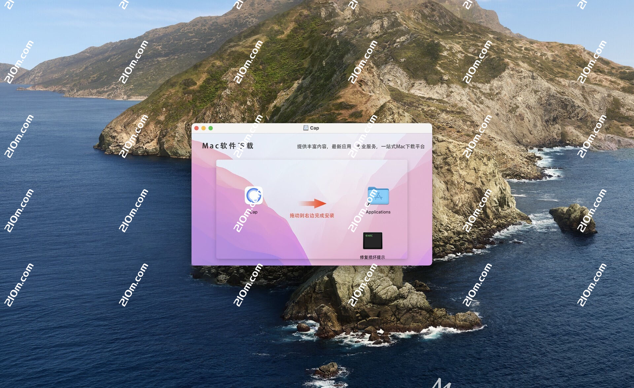Open the Applications folder shortcut
Screen dimensions: 634x388
coord(378,196)
